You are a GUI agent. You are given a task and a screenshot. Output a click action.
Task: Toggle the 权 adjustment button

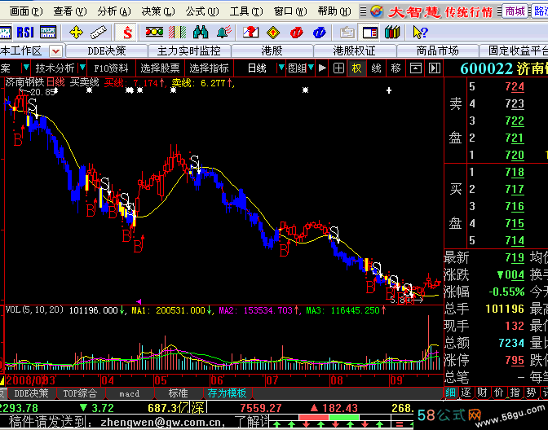tap(356, 68)
